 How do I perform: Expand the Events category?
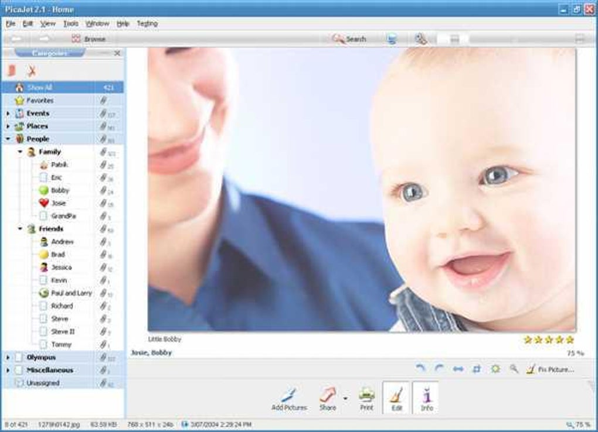coord(6,113)
